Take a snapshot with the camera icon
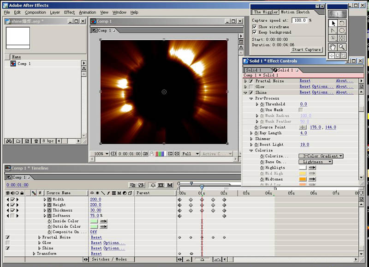Viewport: 369px width, 267px height. coord(145,154)
